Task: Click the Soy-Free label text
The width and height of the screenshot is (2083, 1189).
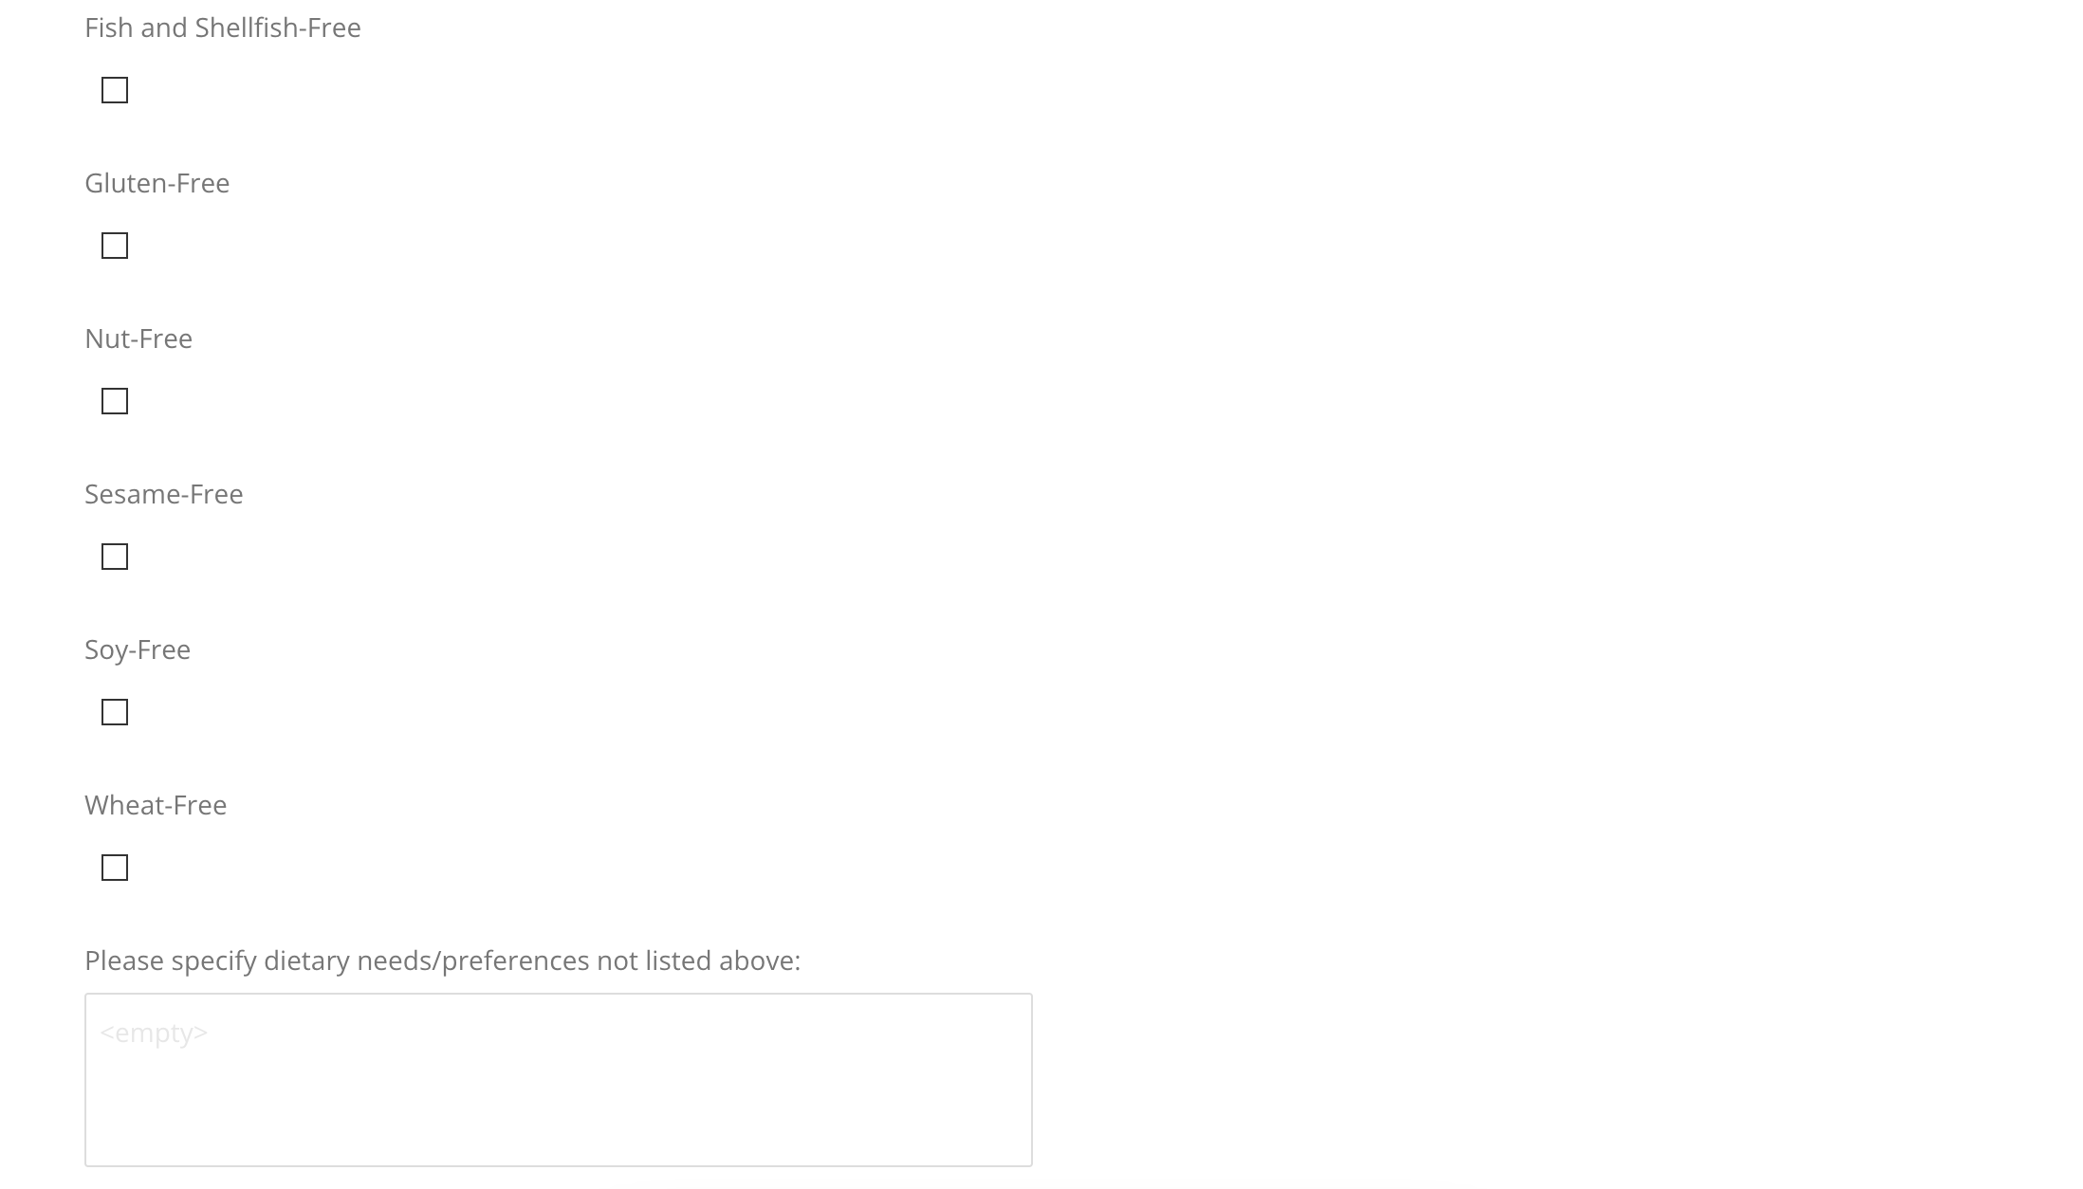Action: click(138, 649)
